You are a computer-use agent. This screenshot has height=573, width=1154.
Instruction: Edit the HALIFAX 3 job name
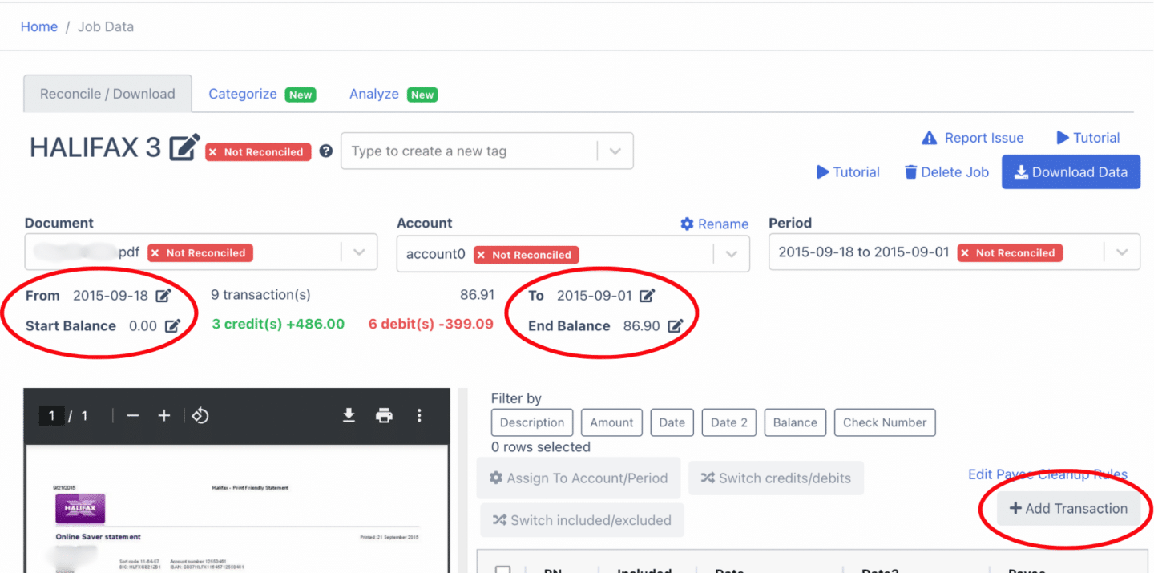click(x=184, y=147)
